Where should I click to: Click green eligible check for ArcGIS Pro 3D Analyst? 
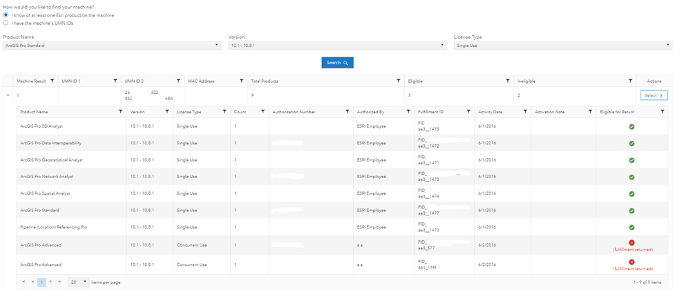632,126
